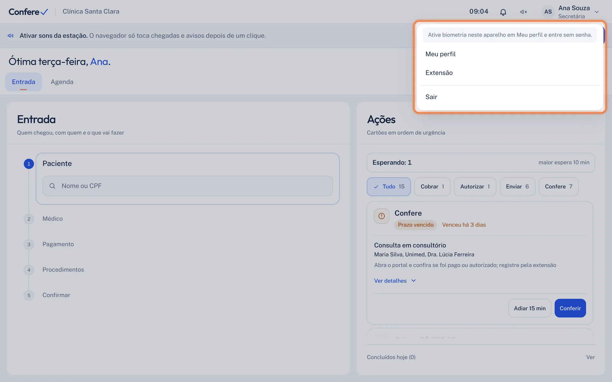Toggle the muted speaker icon in header
This screenshot has height=382, width=612.
(x=523, y=12)
